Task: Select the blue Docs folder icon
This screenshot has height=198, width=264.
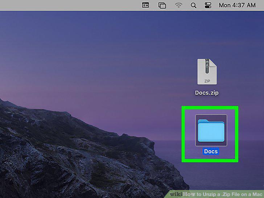Action: click(211, 130)
